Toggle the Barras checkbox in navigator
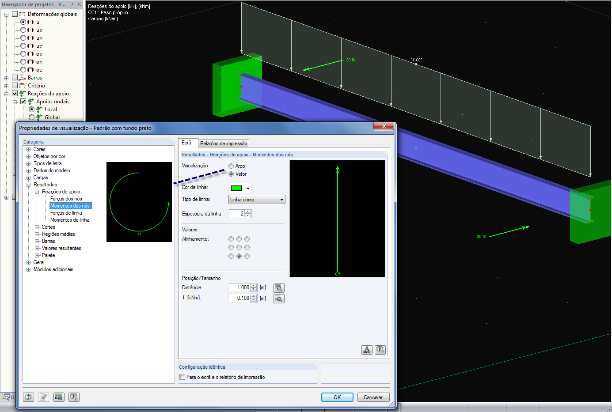The height and width of the screenshot is (412, 612). [15, 78]
